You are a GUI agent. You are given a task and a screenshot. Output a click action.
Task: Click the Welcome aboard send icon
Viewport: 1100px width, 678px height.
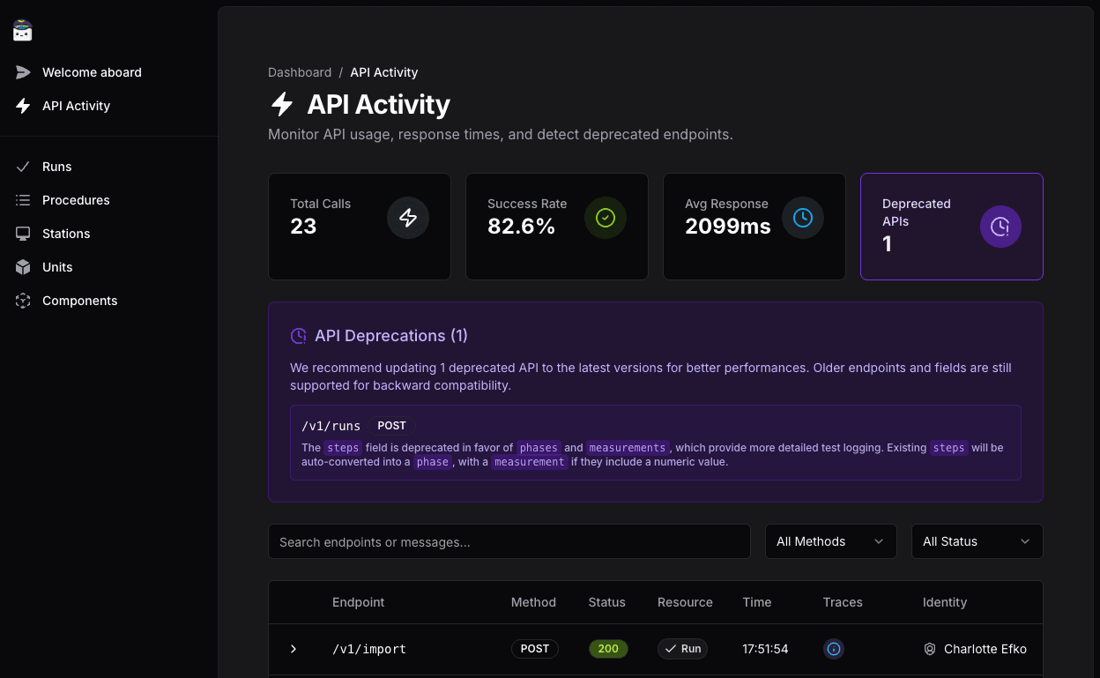click(x=23, y=72)
